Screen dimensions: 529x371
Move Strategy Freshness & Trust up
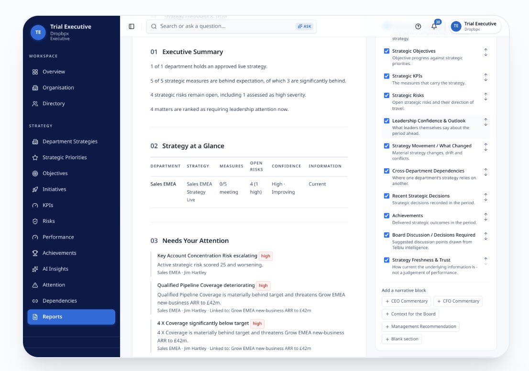pos(486,259)
